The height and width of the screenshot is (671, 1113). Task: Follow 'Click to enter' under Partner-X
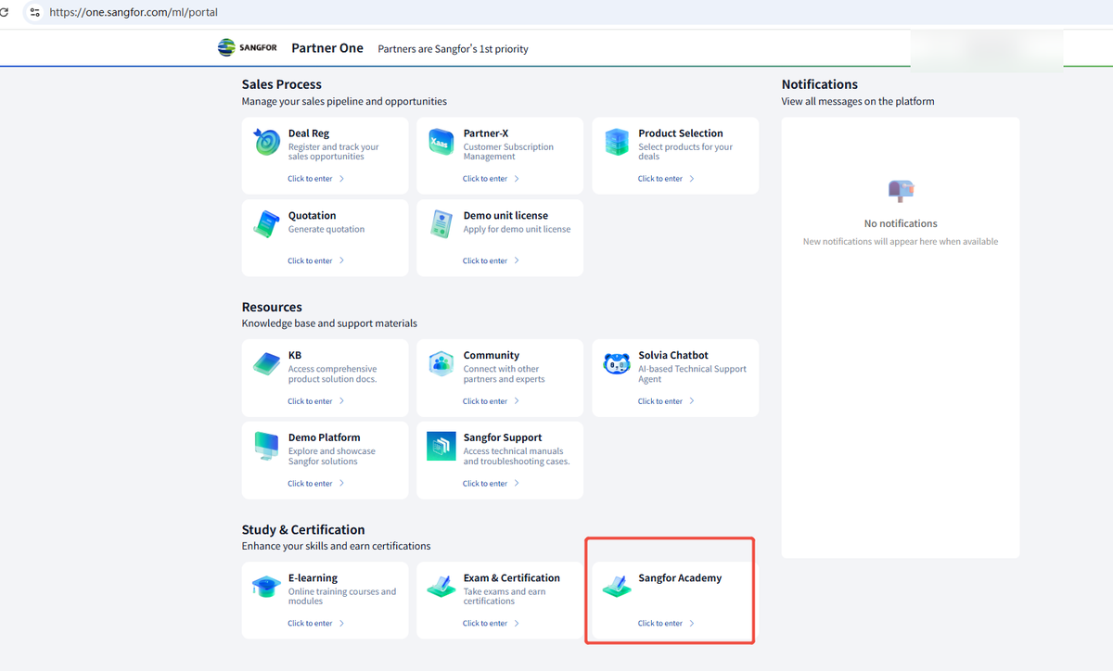(x=491, y=179)
